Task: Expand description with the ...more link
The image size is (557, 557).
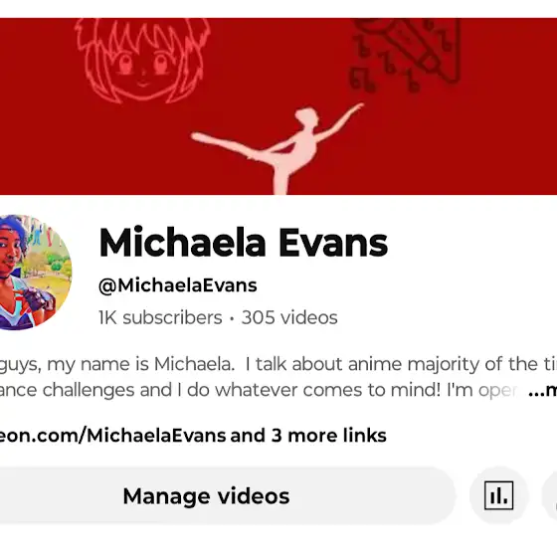Action: tap(542, 390)
